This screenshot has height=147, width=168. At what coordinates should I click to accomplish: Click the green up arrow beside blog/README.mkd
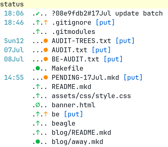(x=38, y=132)
